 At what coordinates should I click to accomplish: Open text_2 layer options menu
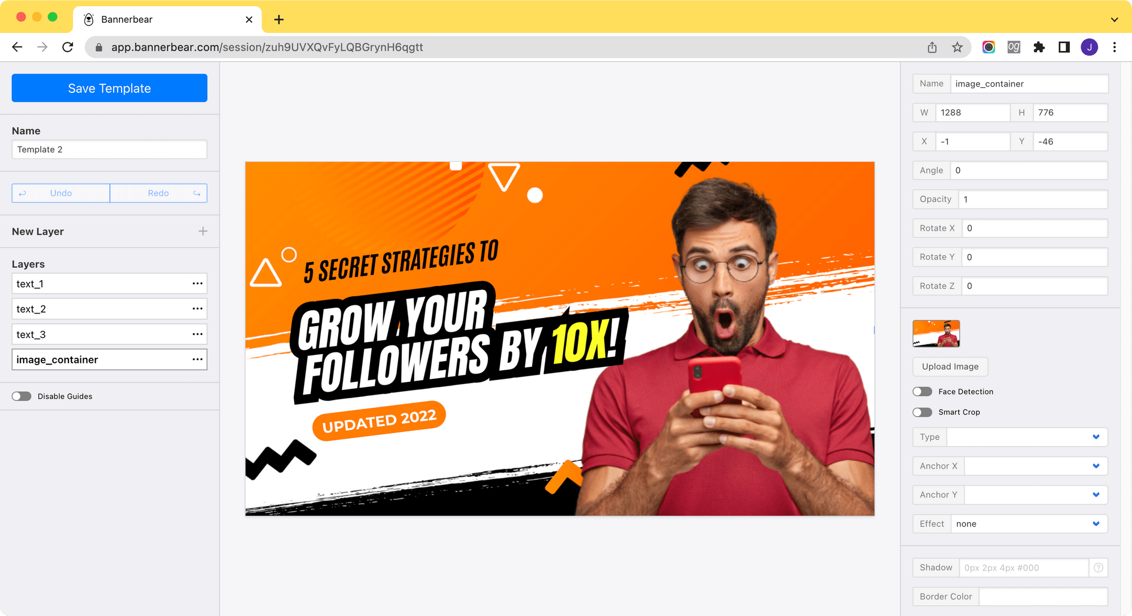coord(197,309)
